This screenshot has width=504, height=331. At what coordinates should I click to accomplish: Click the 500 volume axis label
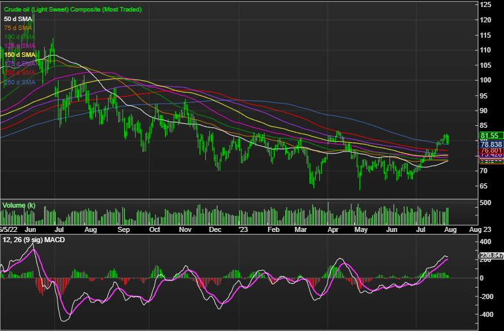pyautogui.click(x=485, y=203)
